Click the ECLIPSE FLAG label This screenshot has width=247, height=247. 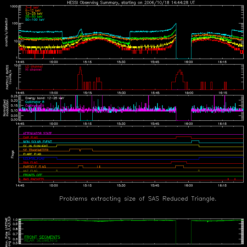click(x=34, y=158)
